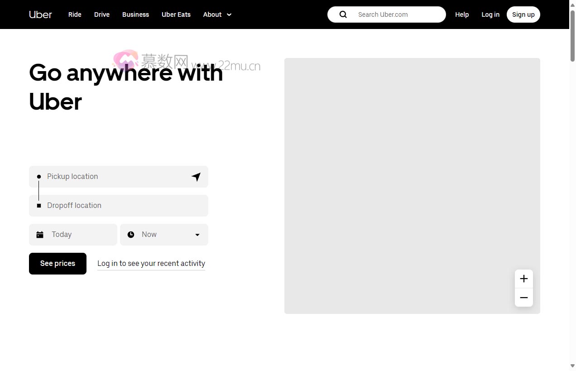576x371 pixels.
Task: Expand the About menu chevron
Action: (x=229, y=14)
